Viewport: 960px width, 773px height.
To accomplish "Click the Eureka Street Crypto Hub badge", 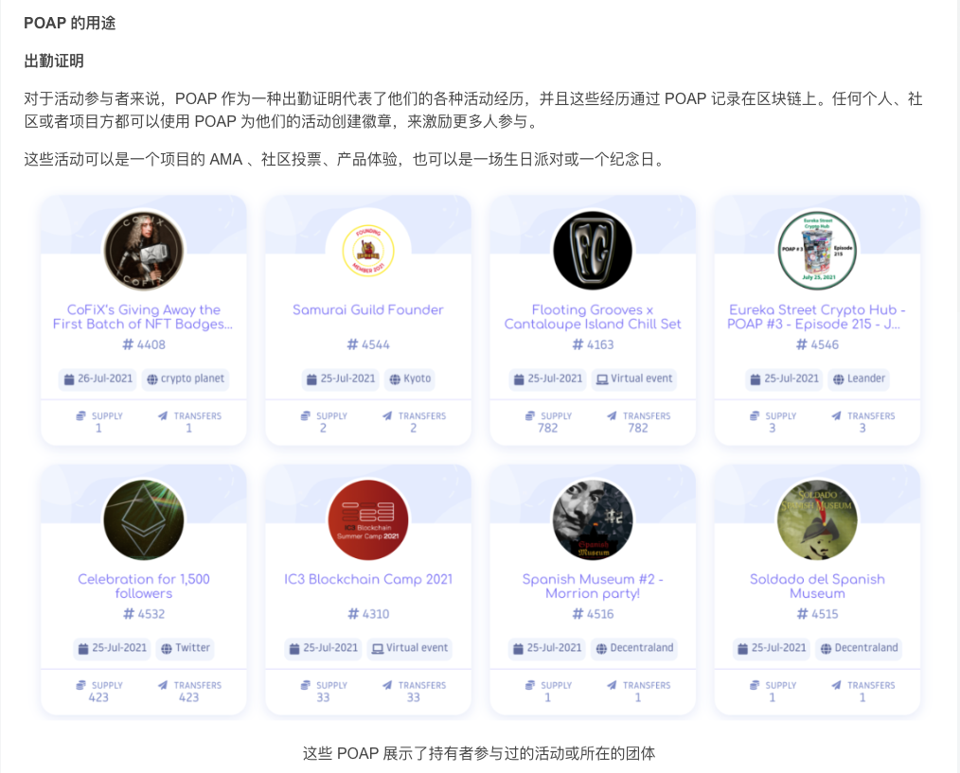I will pos(817,251).
